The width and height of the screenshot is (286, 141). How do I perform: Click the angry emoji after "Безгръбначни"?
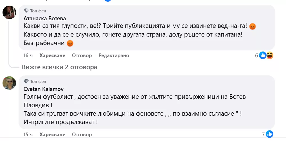(70, 44)
